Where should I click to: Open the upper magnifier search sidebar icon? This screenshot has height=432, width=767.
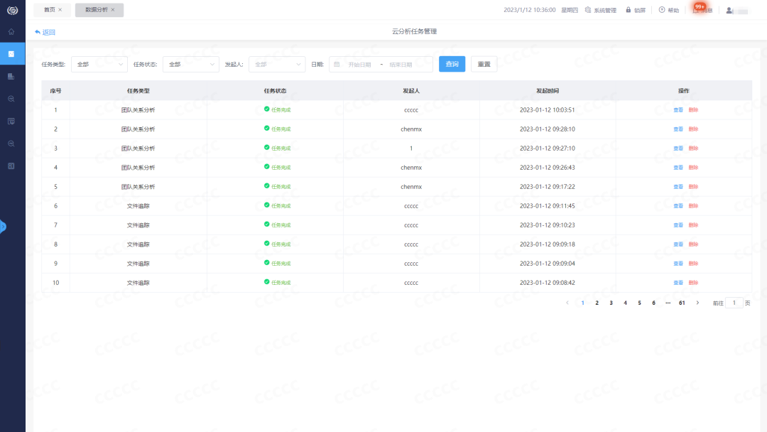[x=11, y=99]
